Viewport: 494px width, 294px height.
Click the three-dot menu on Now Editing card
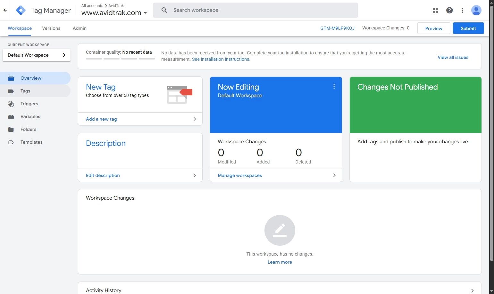click(x=334, y=86)
